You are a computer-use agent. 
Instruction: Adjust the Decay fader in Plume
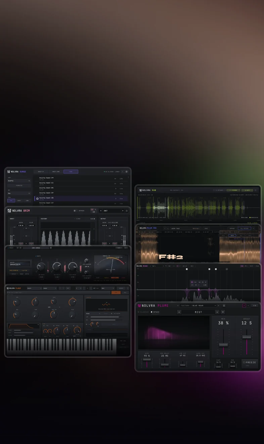click(x=247, y=337)
